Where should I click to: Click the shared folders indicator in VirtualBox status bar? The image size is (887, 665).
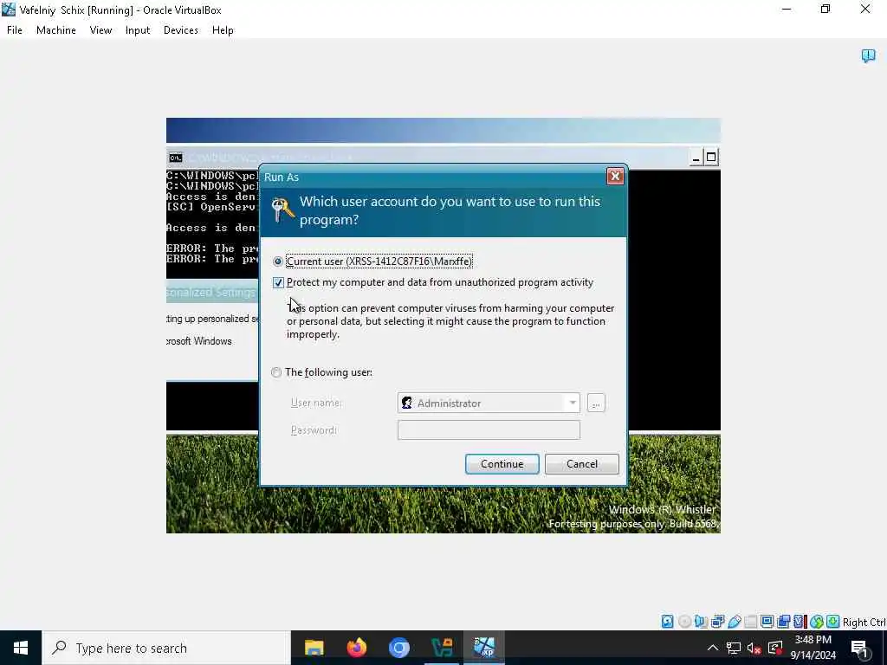click(x=751, y=622)
